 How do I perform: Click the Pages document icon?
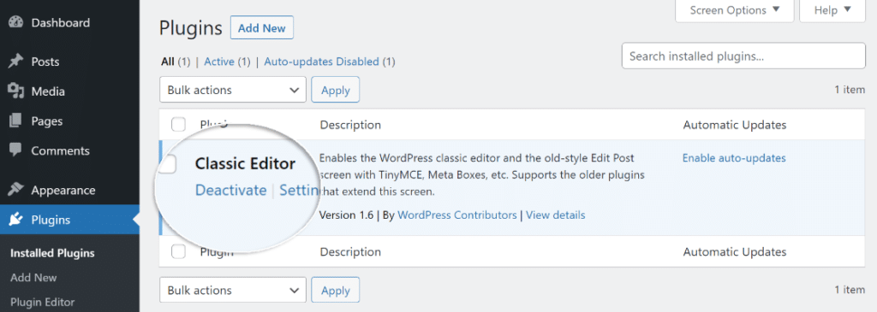(x=15, y=121)
